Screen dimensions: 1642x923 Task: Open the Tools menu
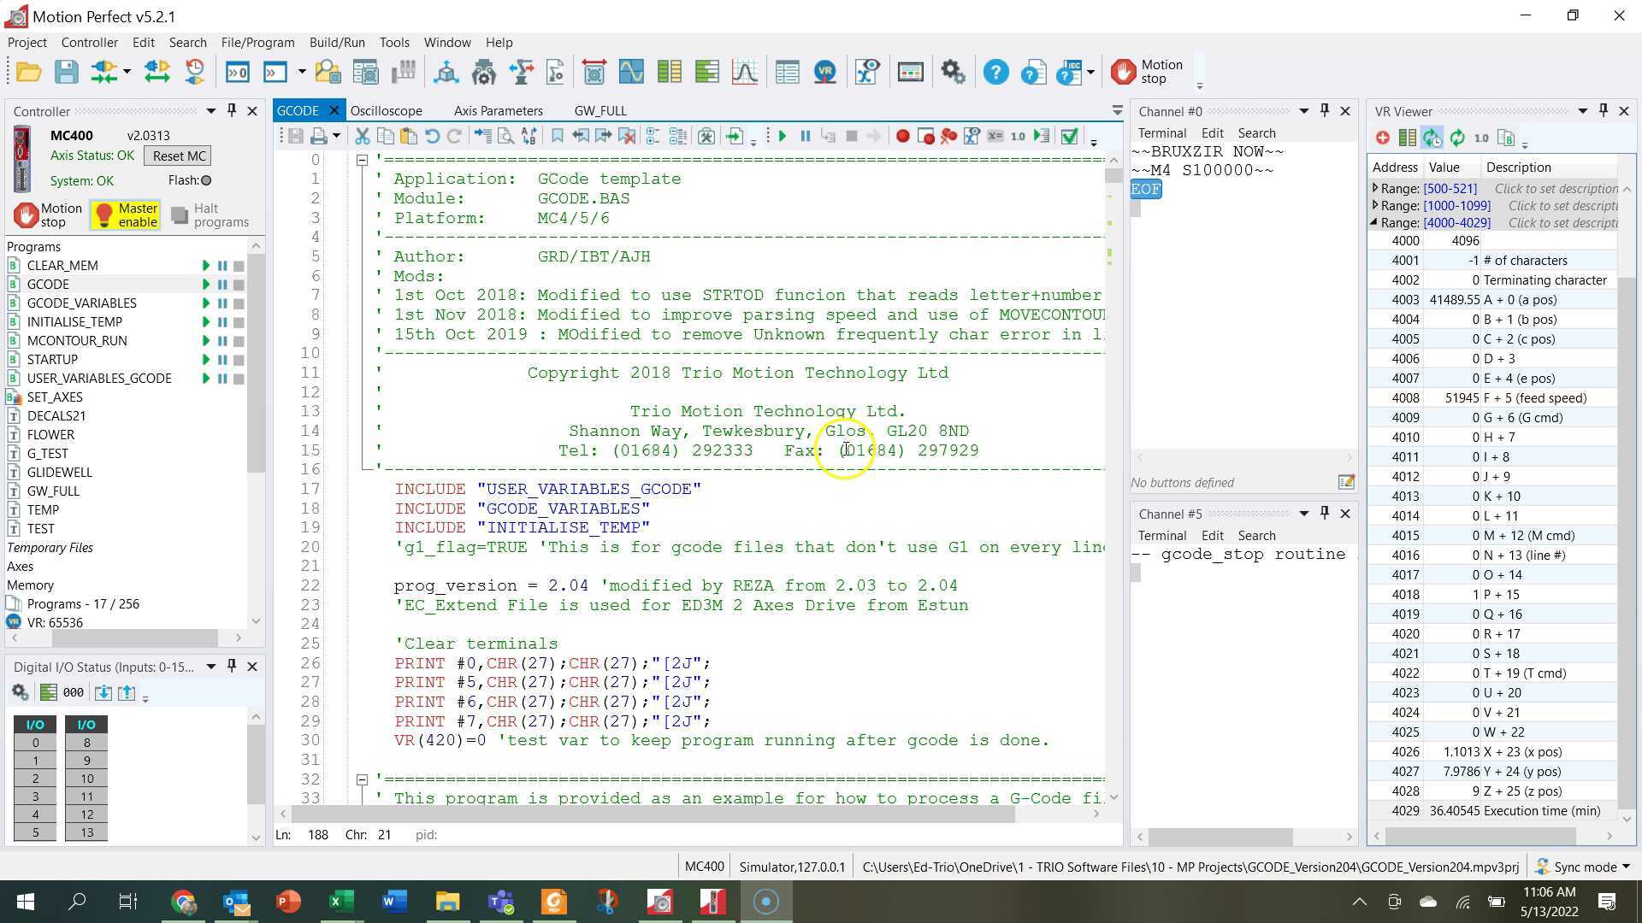point(394,42)
